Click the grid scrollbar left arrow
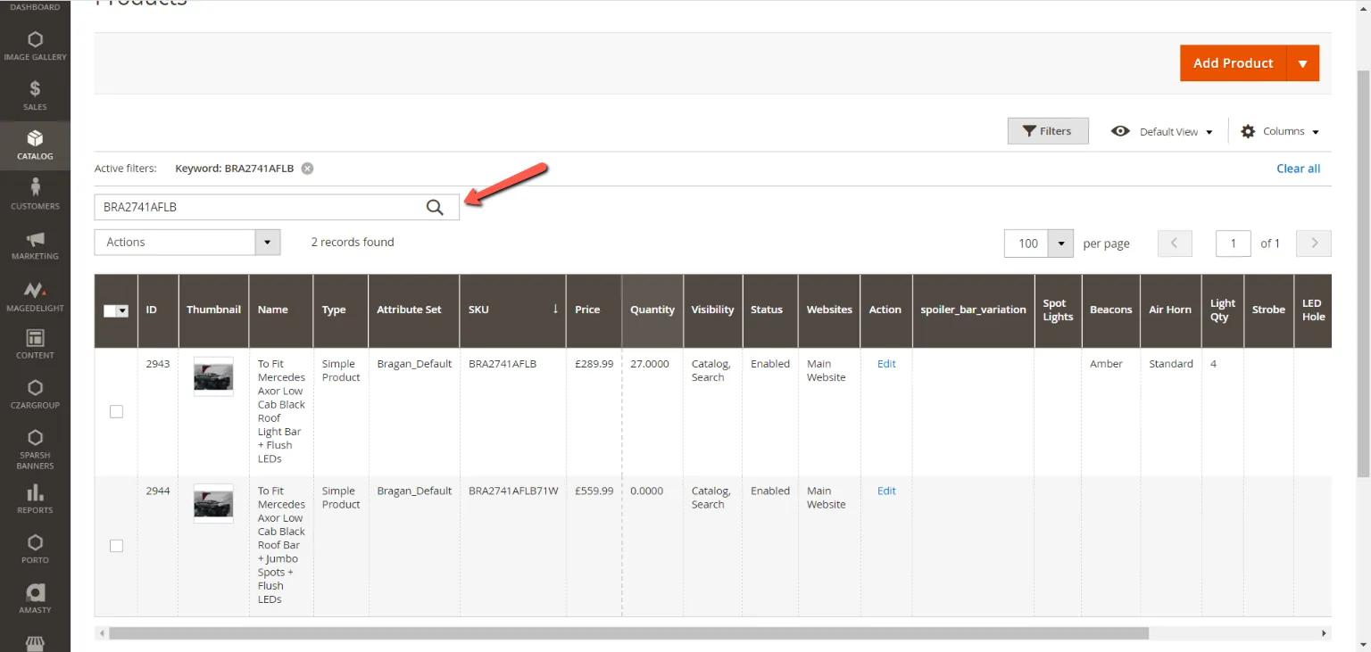This screenshot has height=652, width=1371. point(102,633)
